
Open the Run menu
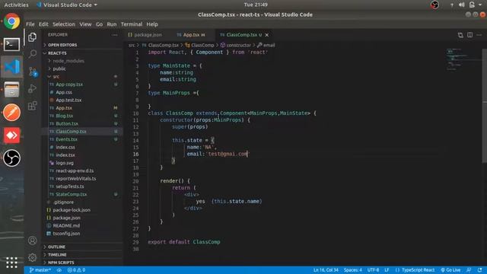click(x=112, y=24)
